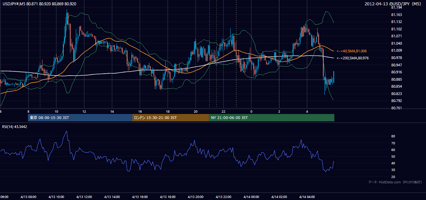Open the HistData.com data source credit
The width and height of the screenshot is (426, 200).
point(395,182)
